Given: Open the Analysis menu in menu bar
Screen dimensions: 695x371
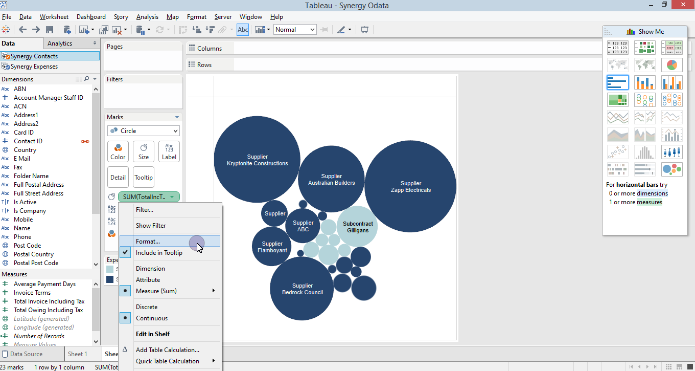Looking at the screenshot, I should tap(147, 17).
